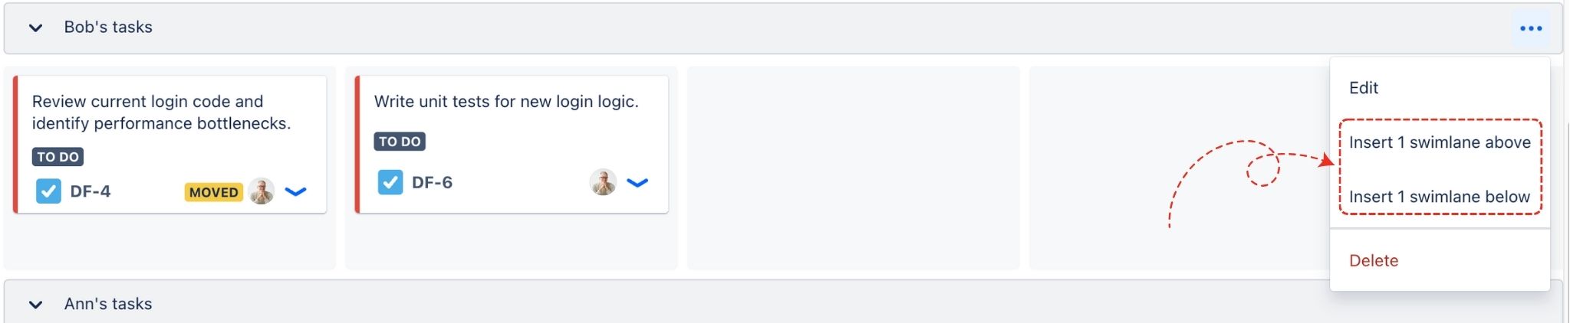Choose Delete from the swimlane menu
Screen dimensions: 1570x323
pos(1374,260)
